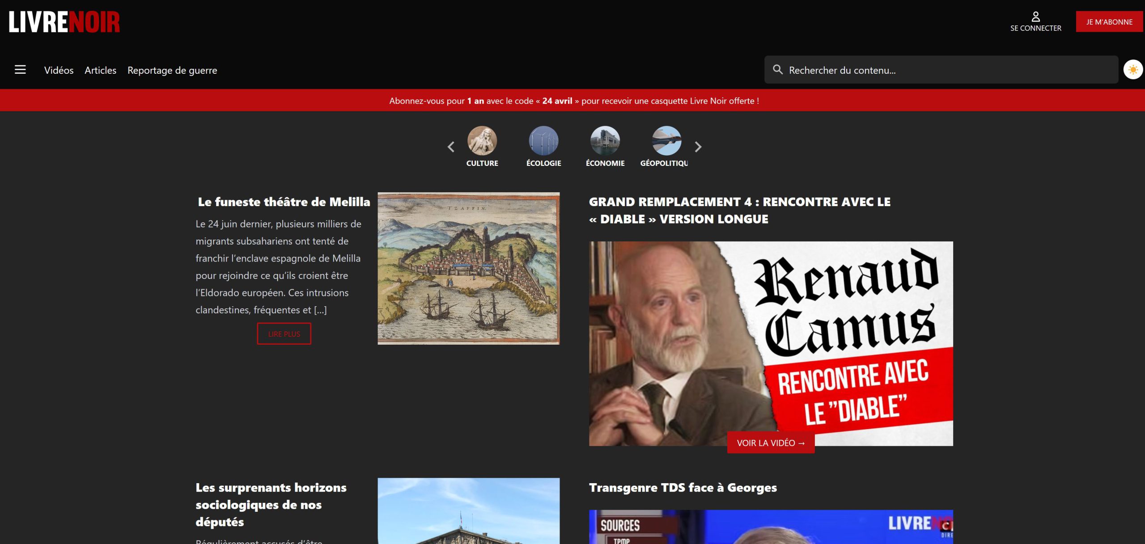Click the Lire plus button
Viewport: 1145px width, 544px height.
(x=284, y=334)
